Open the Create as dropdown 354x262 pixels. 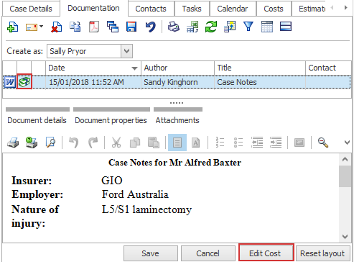click(126, 51)
